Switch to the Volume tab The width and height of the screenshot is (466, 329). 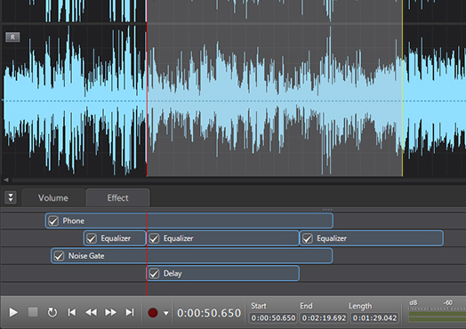[53, 198]
